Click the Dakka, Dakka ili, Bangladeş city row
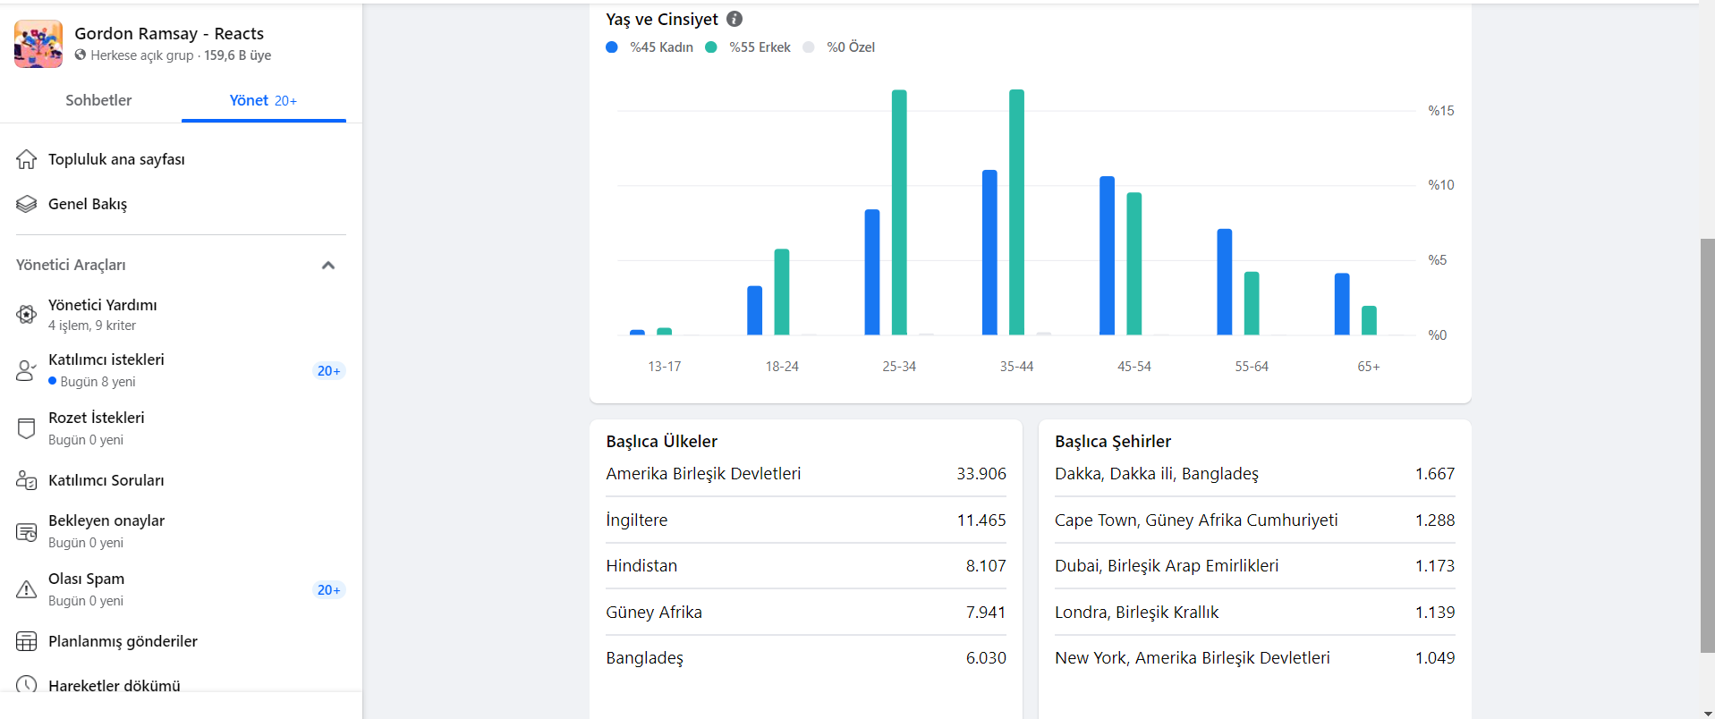 coord(1255,474)
